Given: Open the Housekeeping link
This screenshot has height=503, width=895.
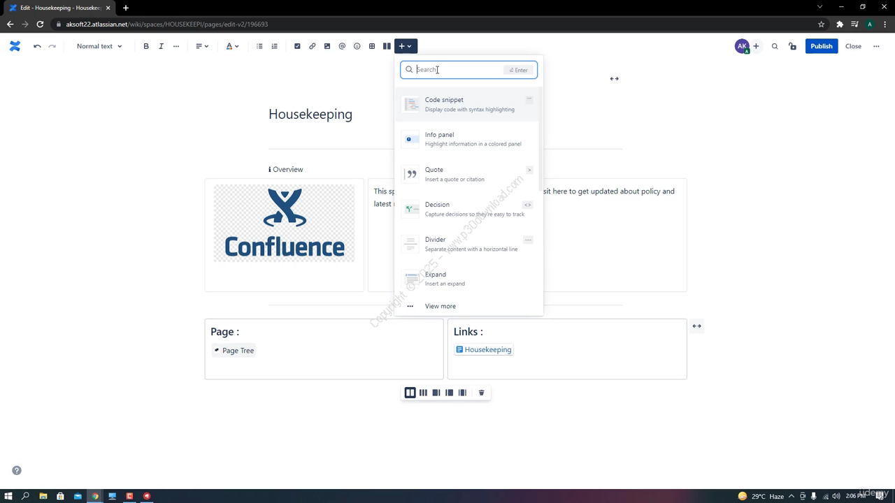Looking at the screenshot, I should 484,349.
